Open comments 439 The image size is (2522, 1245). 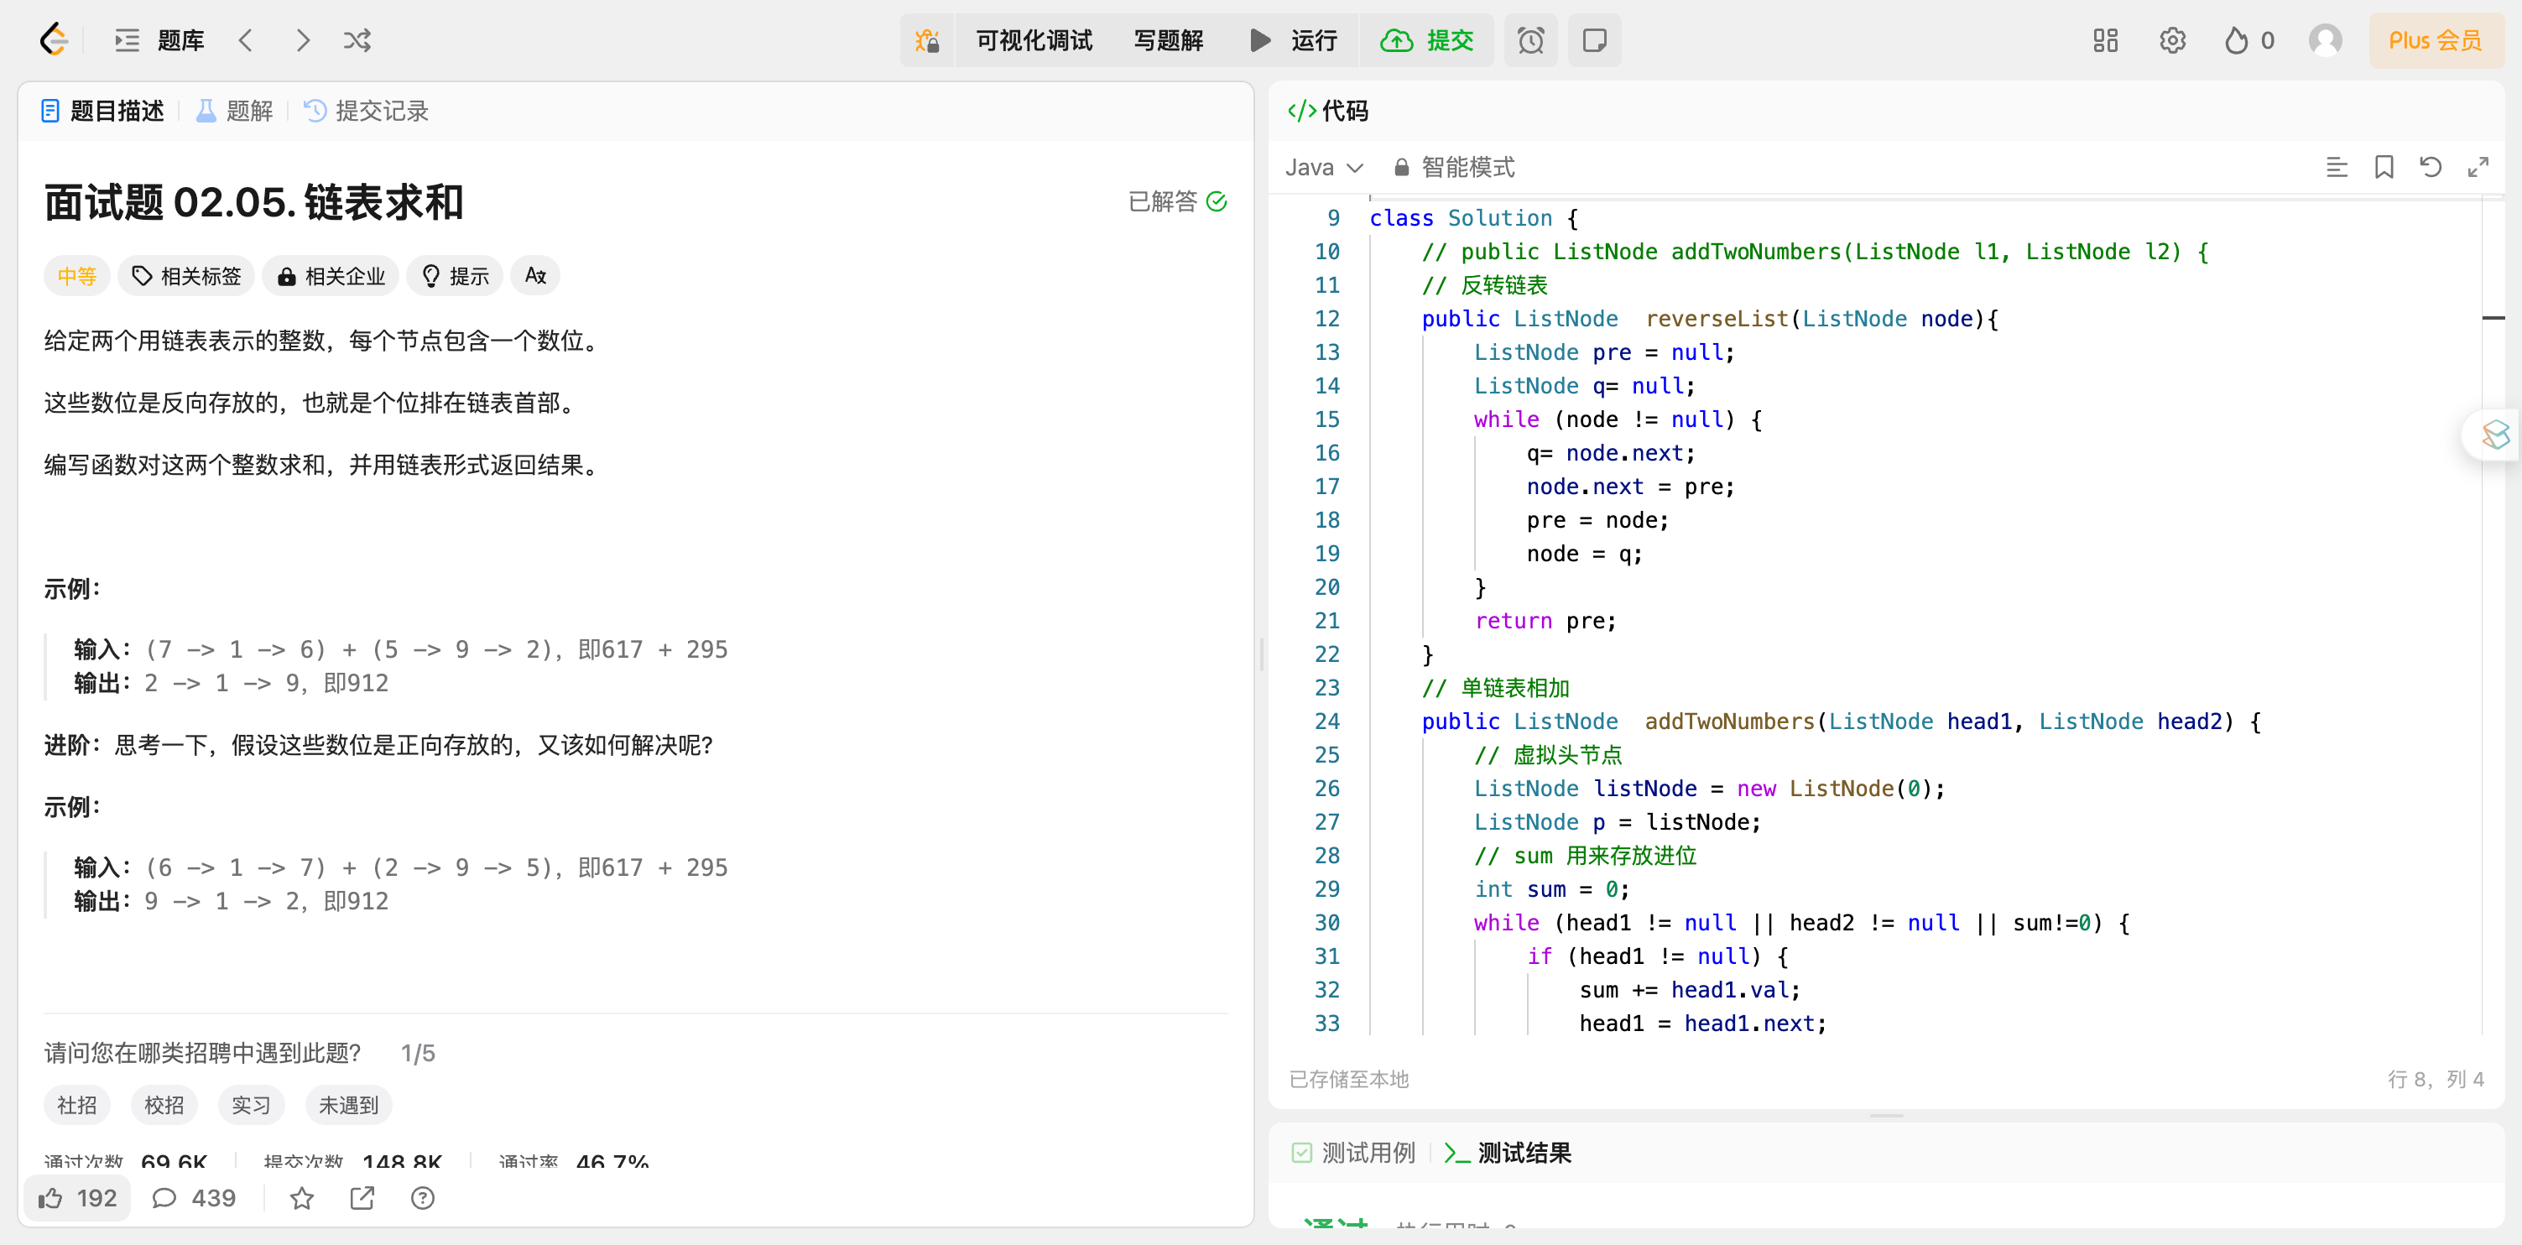(x=194, y=1198)
